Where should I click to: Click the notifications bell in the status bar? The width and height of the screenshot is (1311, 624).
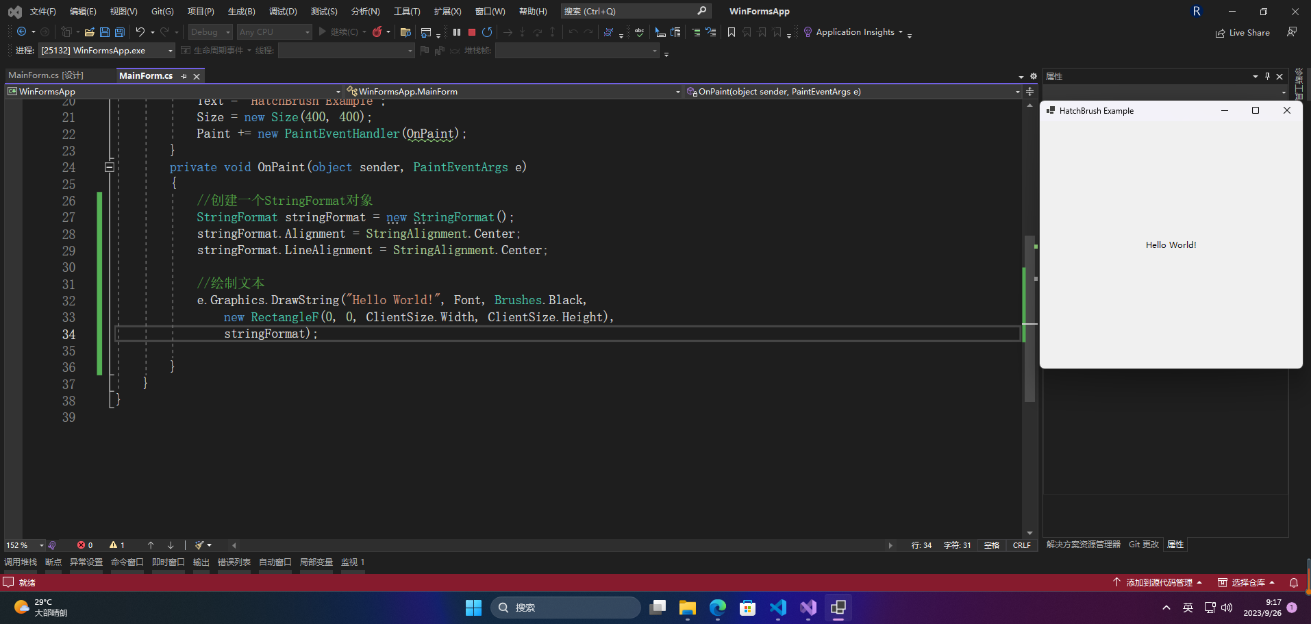(1294, 583)
